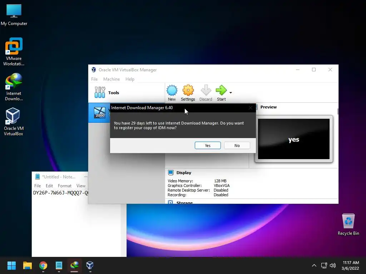Click the Preview section header

[x=268, y=107]
